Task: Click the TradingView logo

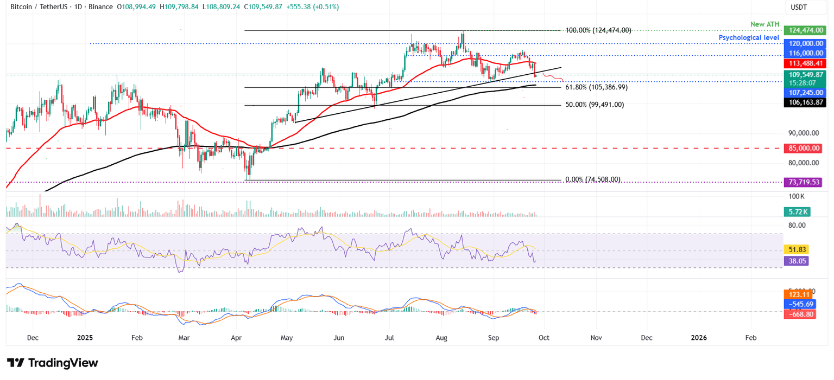Action: (x=52, y=363)
